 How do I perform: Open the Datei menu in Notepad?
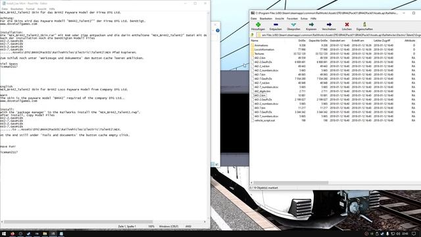tap(5, 9)
